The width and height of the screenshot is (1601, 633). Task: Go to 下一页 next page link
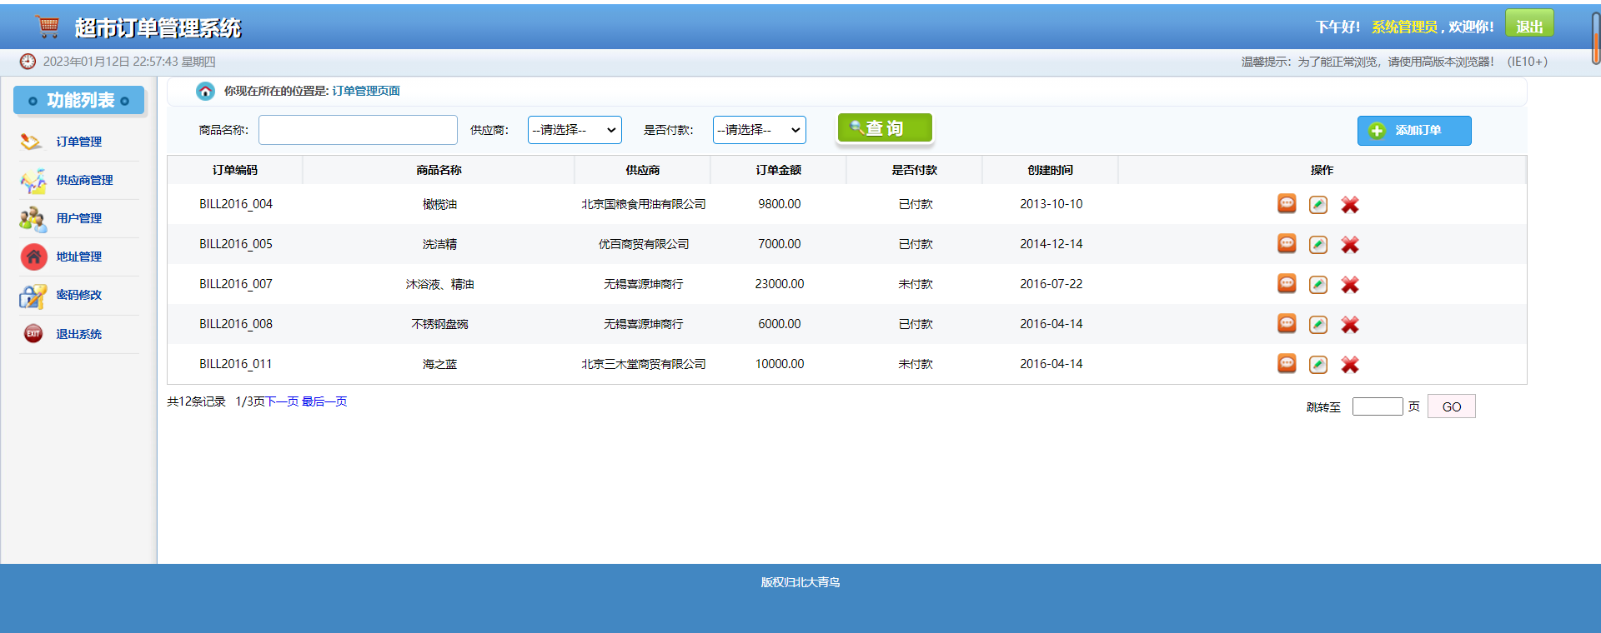click(282, 401)
